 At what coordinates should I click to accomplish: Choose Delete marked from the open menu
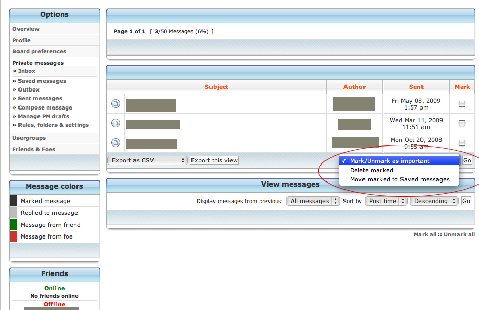pos(371,170)
